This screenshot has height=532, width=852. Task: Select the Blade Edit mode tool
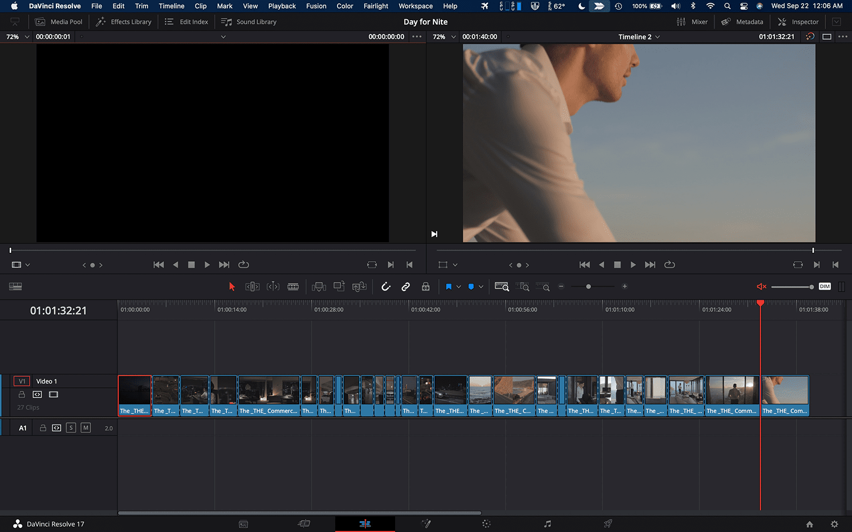click(x=292, y=286)
